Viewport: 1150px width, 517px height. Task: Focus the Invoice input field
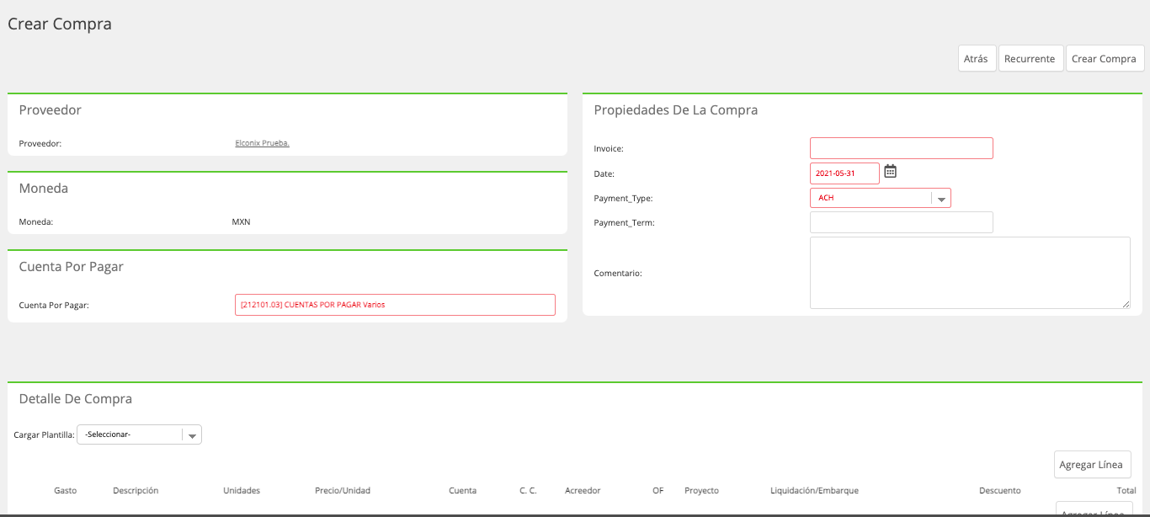tap(901, 148)
